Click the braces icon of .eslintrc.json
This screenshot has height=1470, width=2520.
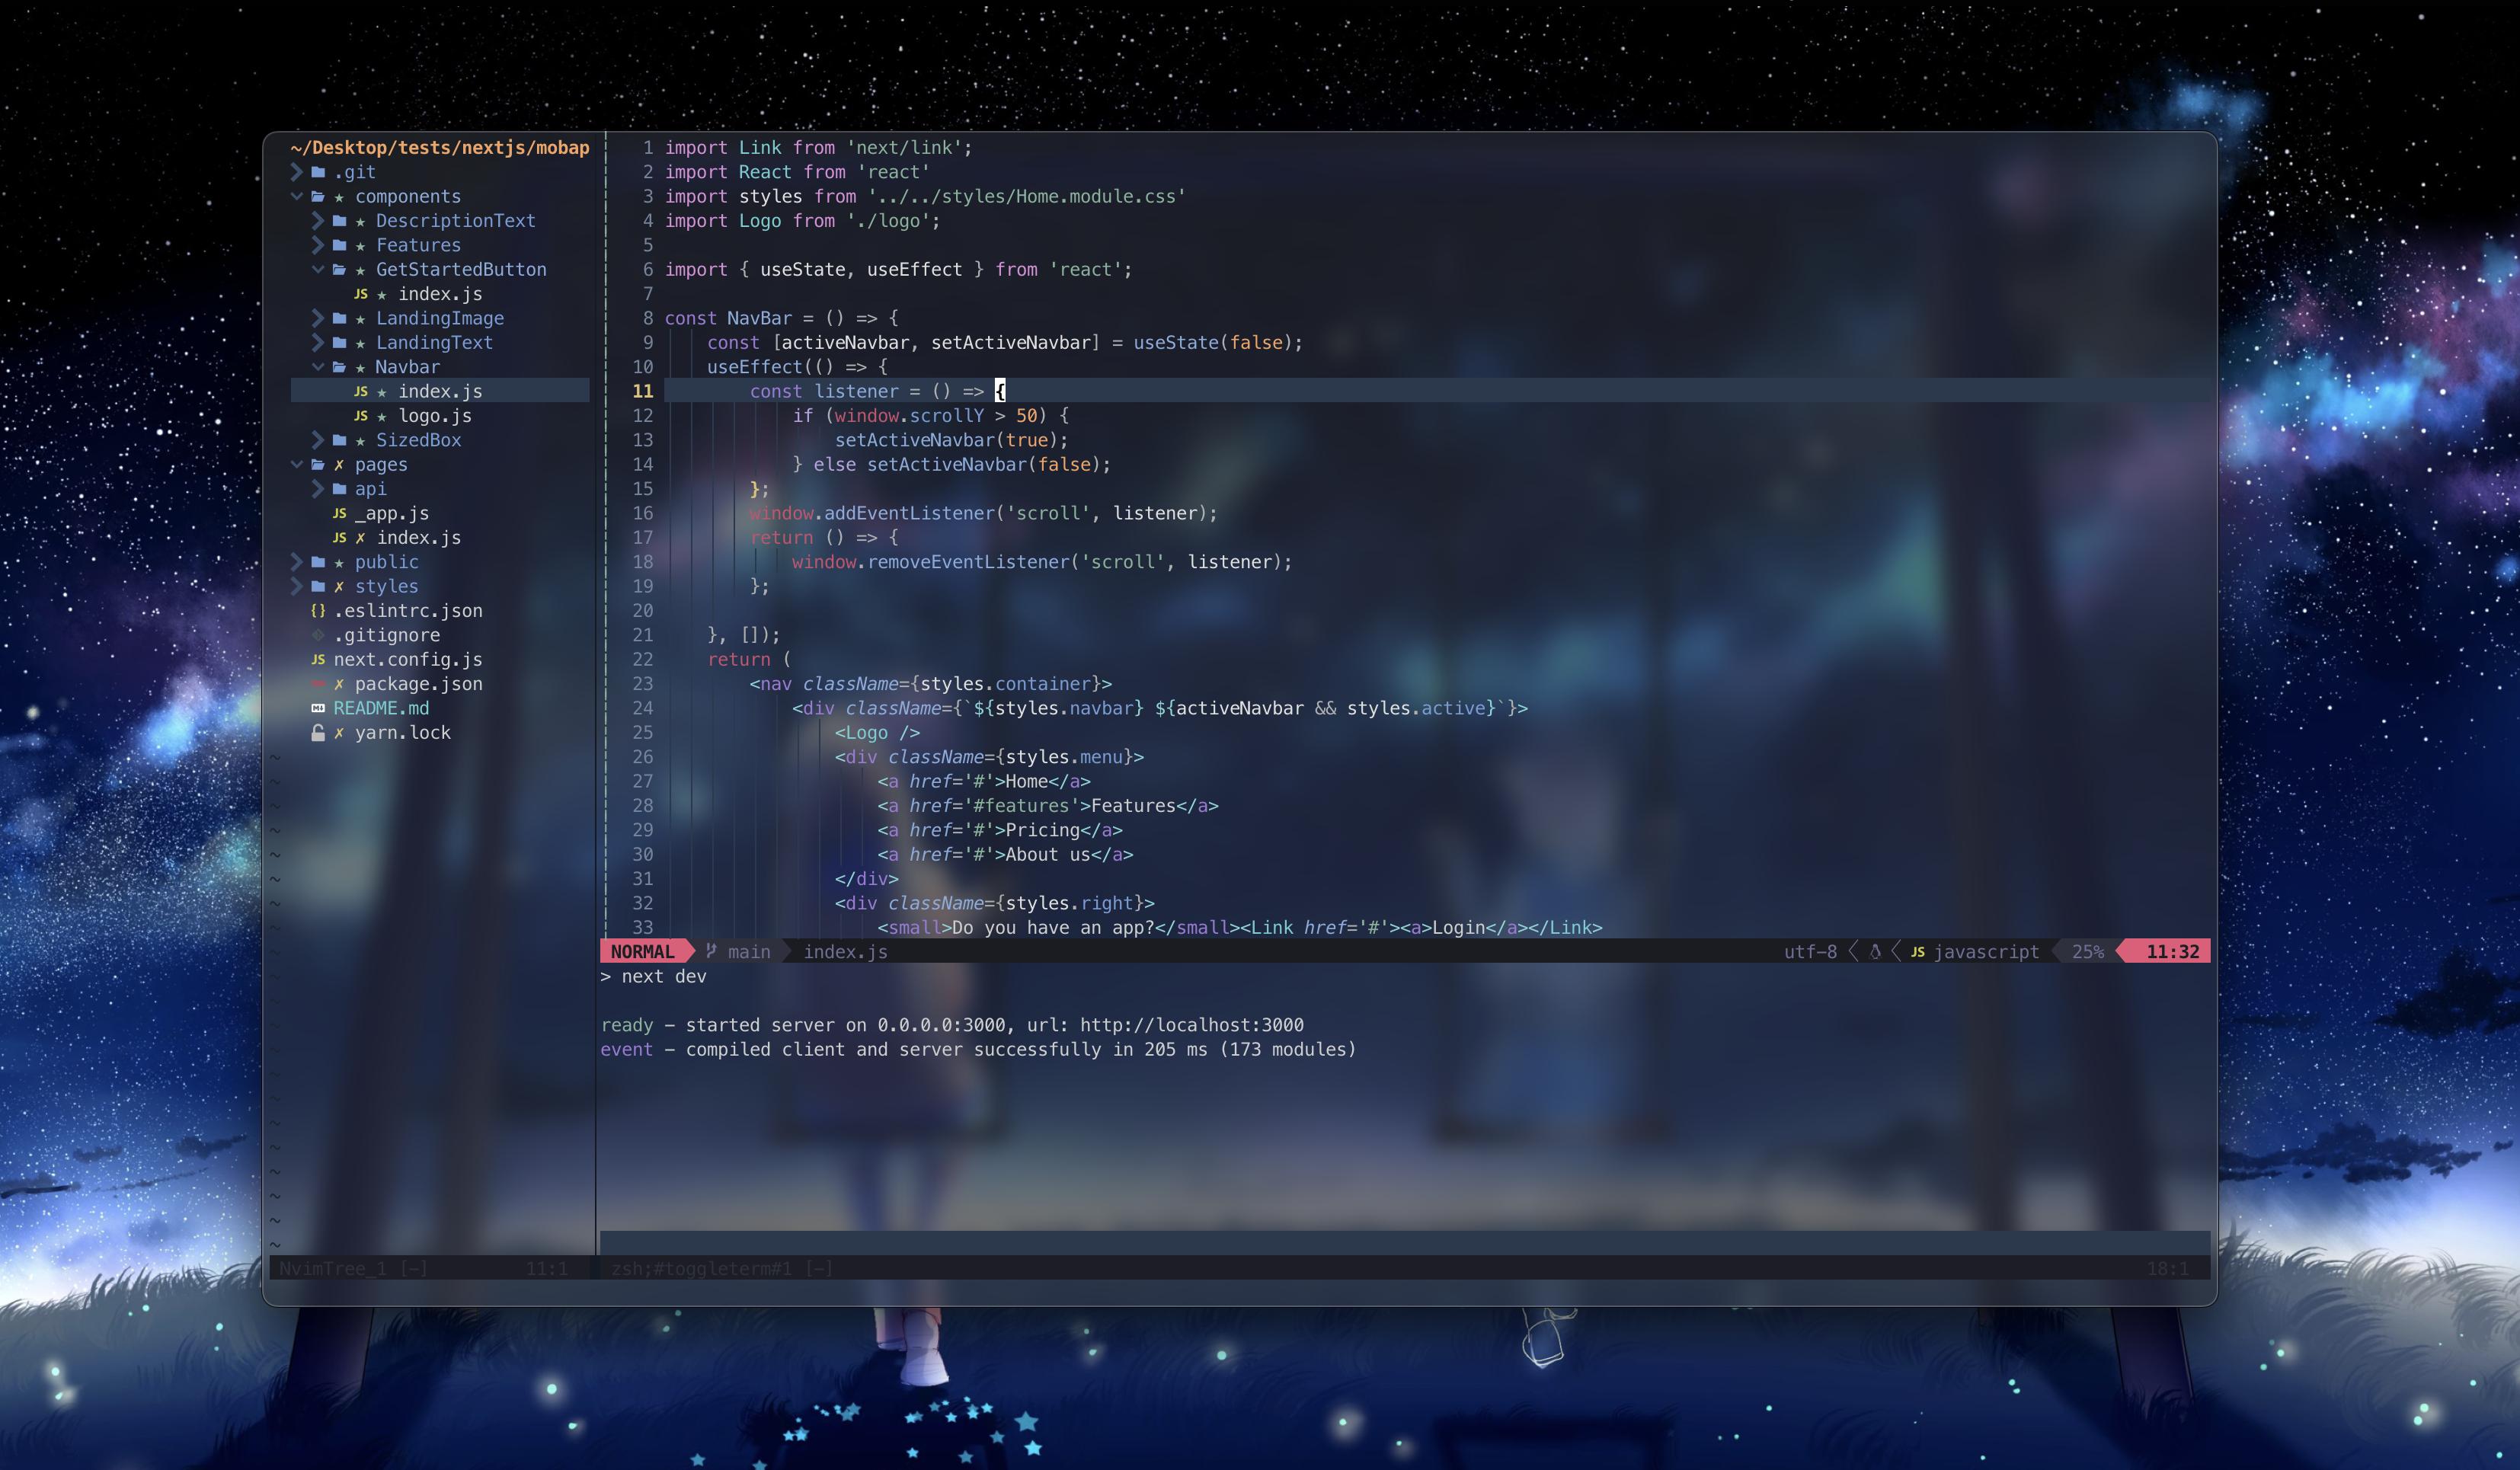point(318,611)
